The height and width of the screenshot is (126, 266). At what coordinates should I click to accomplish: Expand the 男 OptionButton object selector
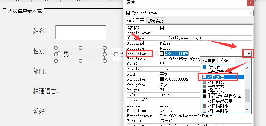coord(250,13)
